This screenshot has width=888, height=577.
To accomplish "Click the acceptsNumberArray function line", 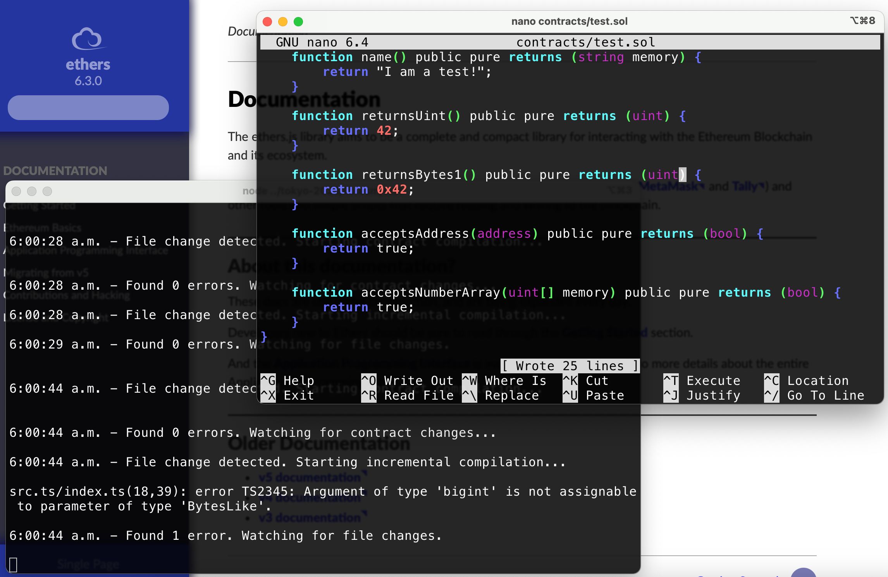I will (566, 293).
